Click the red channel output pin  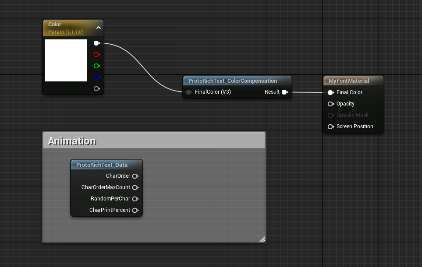click(x=96, y=55)
